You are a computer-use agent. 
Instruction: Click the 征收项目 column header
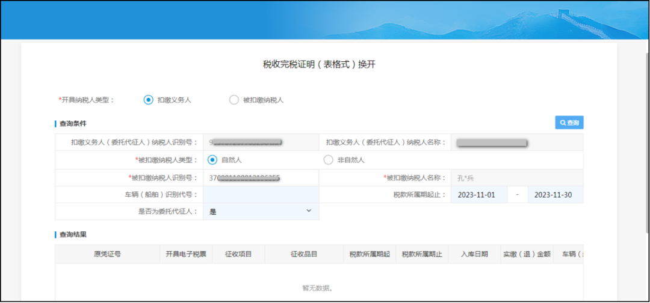[238, 254]
